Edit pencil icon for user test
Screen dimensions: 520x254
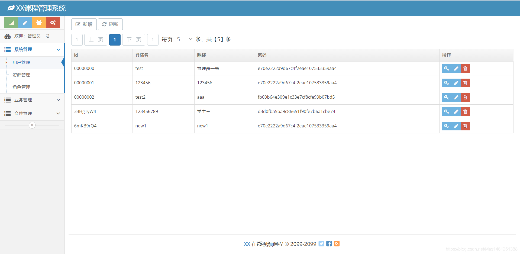click(x=456, y=69)
